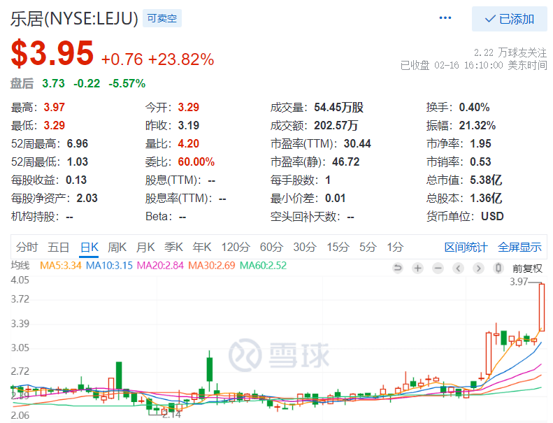Reset chart with the undo arrow icon

[x=398, y=268]
